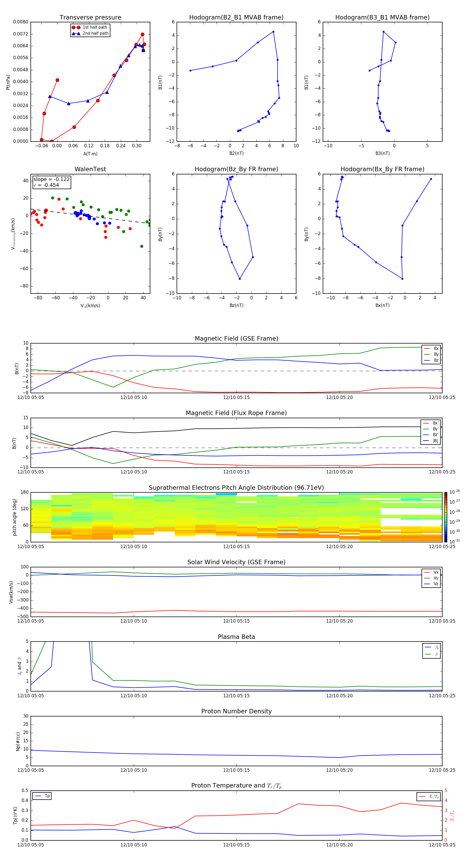Click the "Plasma Beta" plot title
This screenshot has height=868, width=473.
[236, 637]
